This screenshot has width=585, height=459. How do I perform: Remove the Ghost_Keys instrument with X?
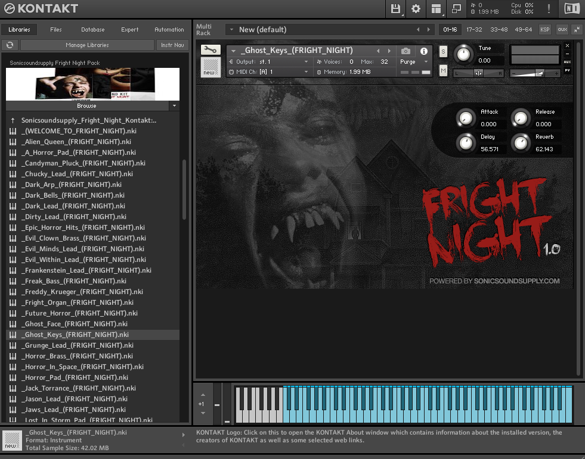click(568, 45)
